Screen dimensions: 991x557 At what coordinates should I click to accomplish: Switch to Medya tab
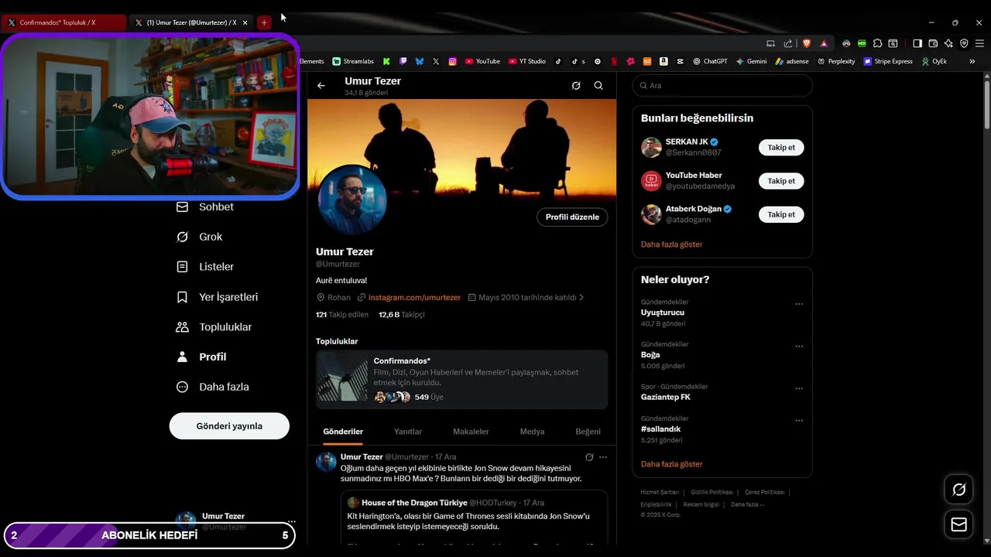532,432
